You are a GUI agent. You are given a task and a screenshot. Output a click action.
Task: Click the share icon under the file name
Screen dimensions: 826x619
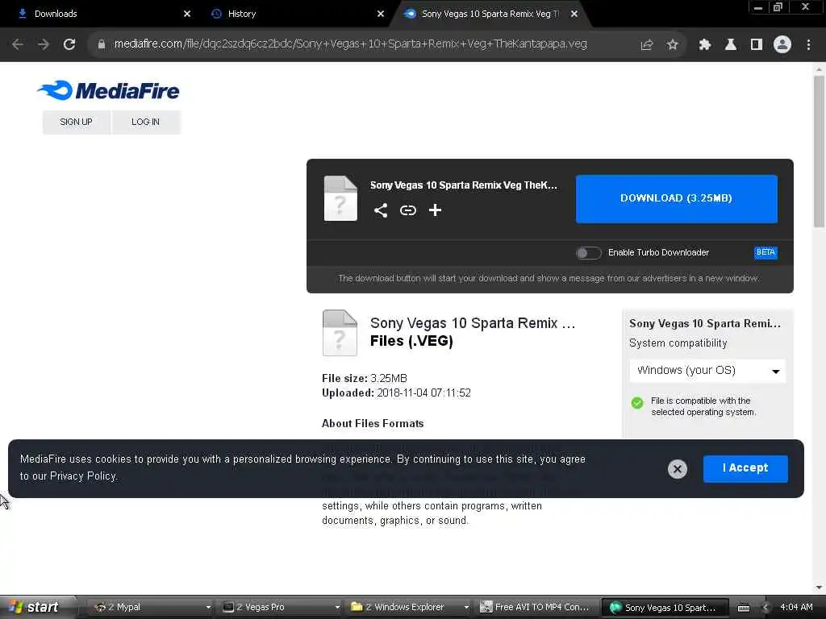click(381, 210)
